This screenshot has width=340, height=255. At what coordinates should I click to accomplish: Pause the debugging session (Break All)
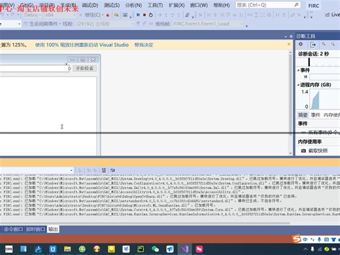coord(138,15)
